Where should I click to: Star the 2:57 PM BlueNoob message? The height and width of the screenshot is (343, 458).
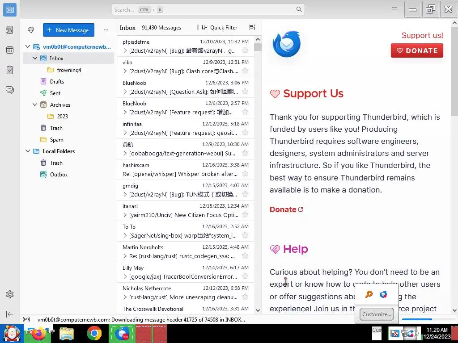(x=246, y=112)
